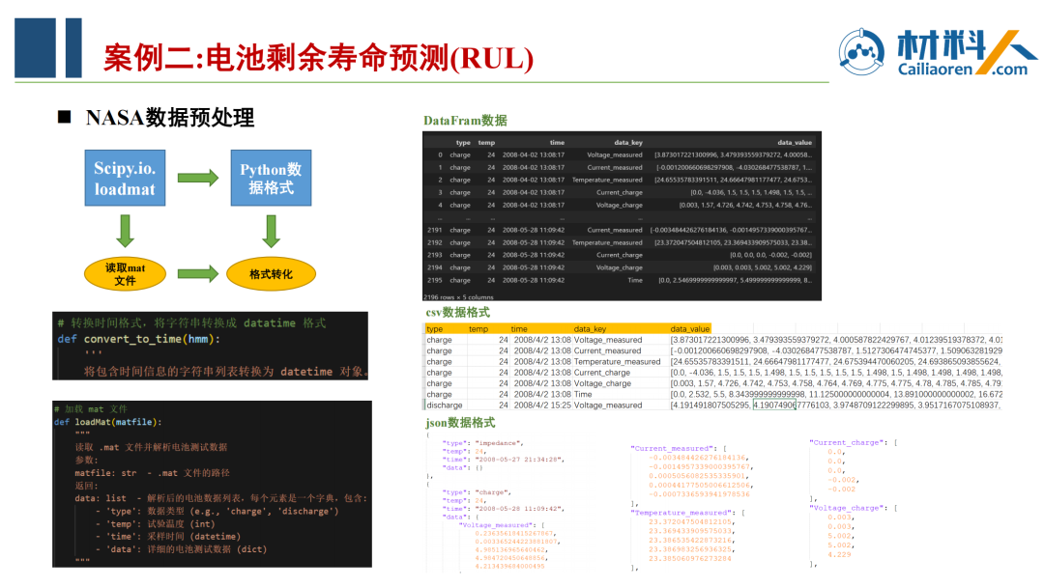Click DataFrame row 2 Temperature_measured cell
1044x587 pixels.
click(607, 181)
